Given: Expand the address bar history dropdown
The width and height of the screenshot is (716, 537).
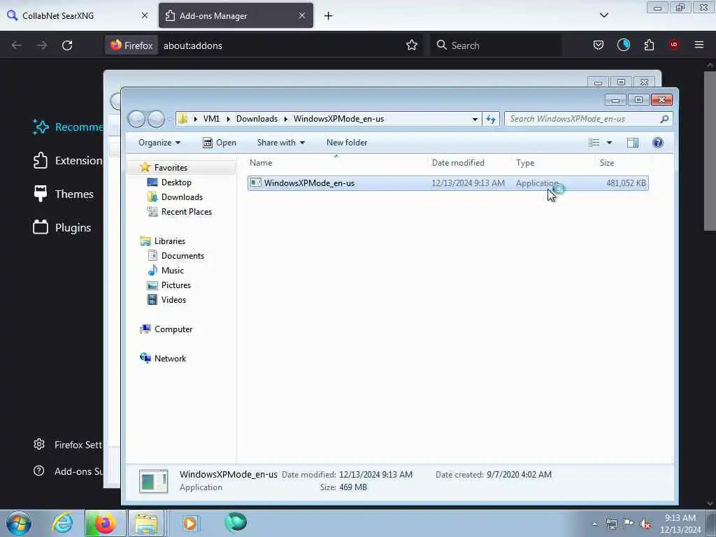Looking at the screenshot, I should tap(475, 119).
